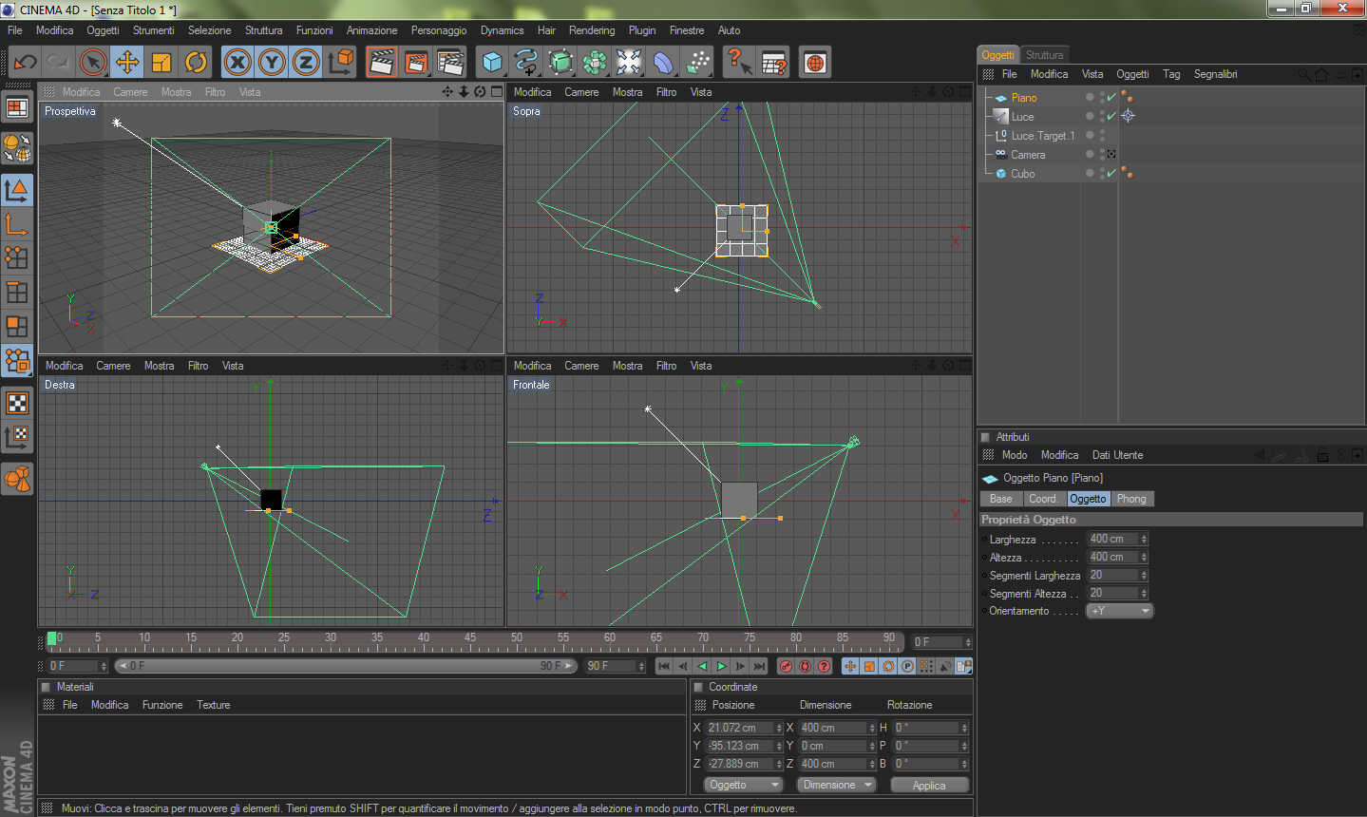The image size is (1367, 817).
Task: Expand the Dimensione dropdown in Coordinate
Action: click(x=836, y=785)
